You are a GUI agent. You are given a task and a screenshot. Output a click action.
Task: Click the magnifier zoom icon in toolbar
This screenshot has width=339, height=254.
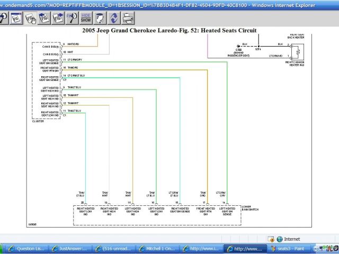[x=3, y=18]
